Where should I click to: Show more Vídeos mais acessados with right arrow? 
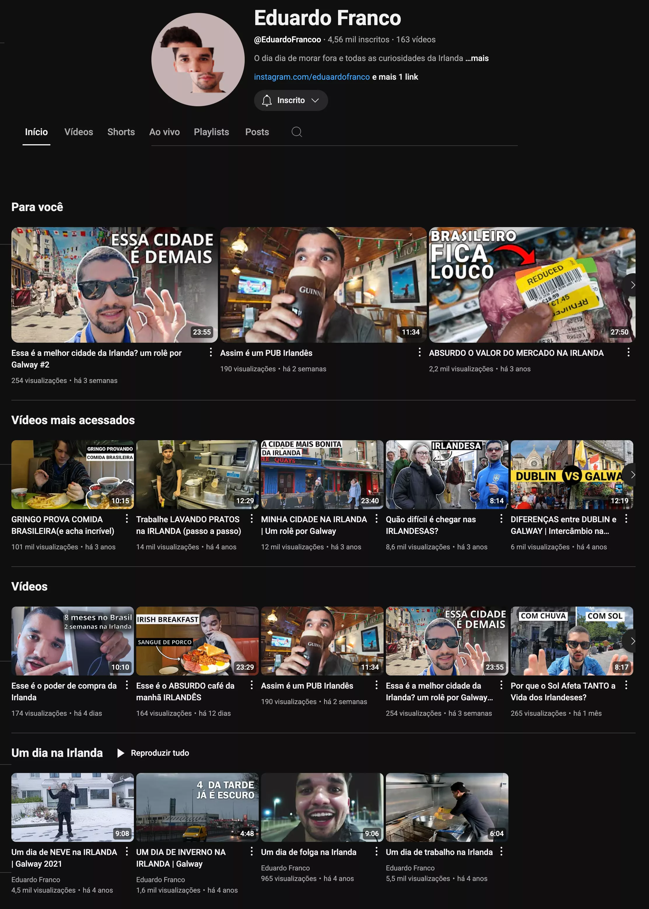click(632, 475)
